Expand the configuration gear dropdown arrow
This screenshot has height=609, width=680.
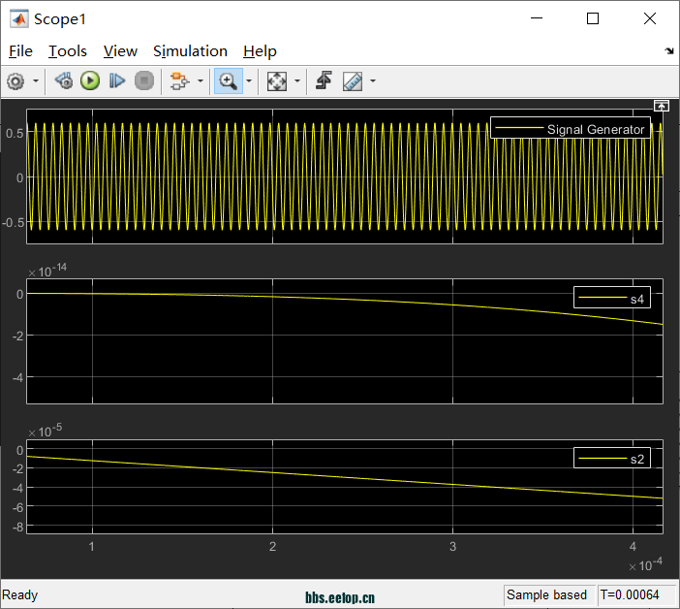[x=36, y=81]
